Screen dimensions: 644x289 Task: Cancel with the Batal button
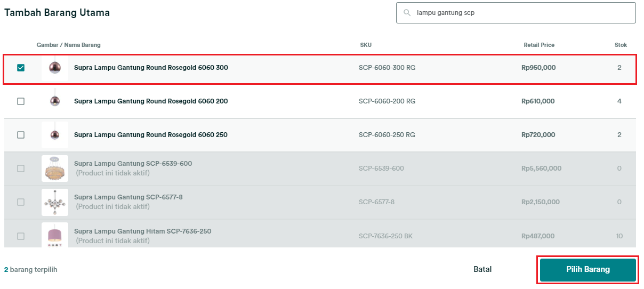click(482, 269)
